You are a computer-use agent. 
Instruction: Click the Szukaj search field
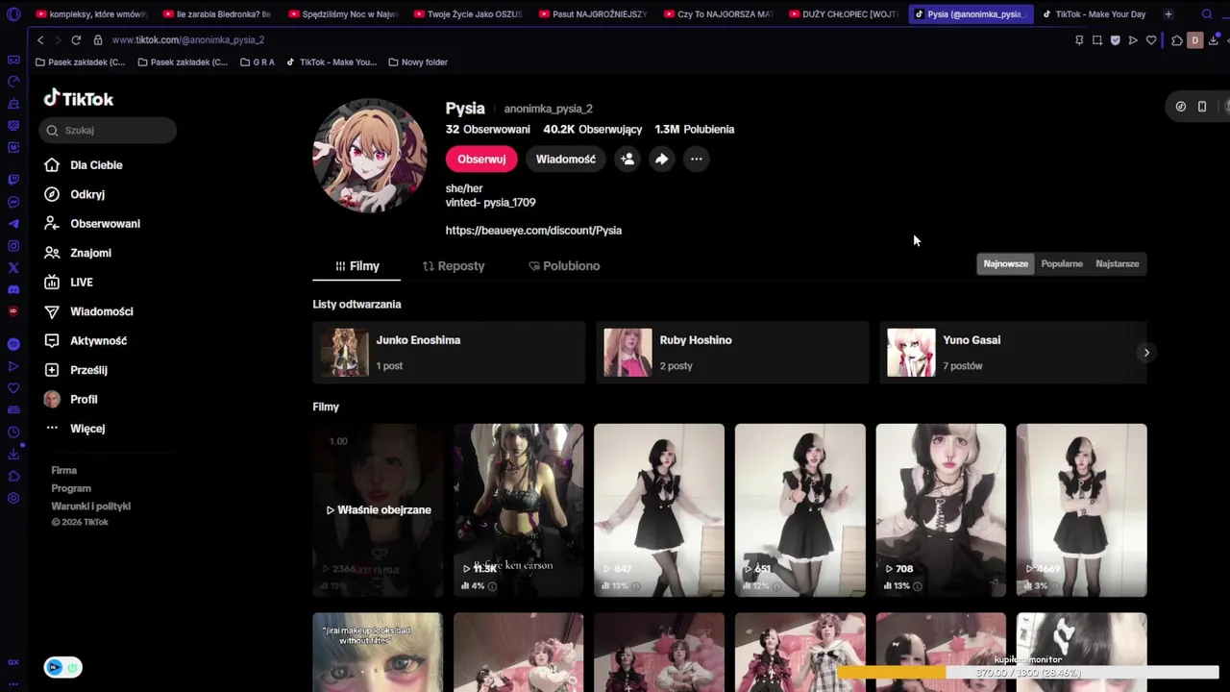[x=108, y=130]
